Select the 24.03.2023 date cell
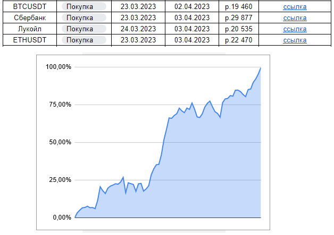This screenshot has height=235, width=334. 138,29
